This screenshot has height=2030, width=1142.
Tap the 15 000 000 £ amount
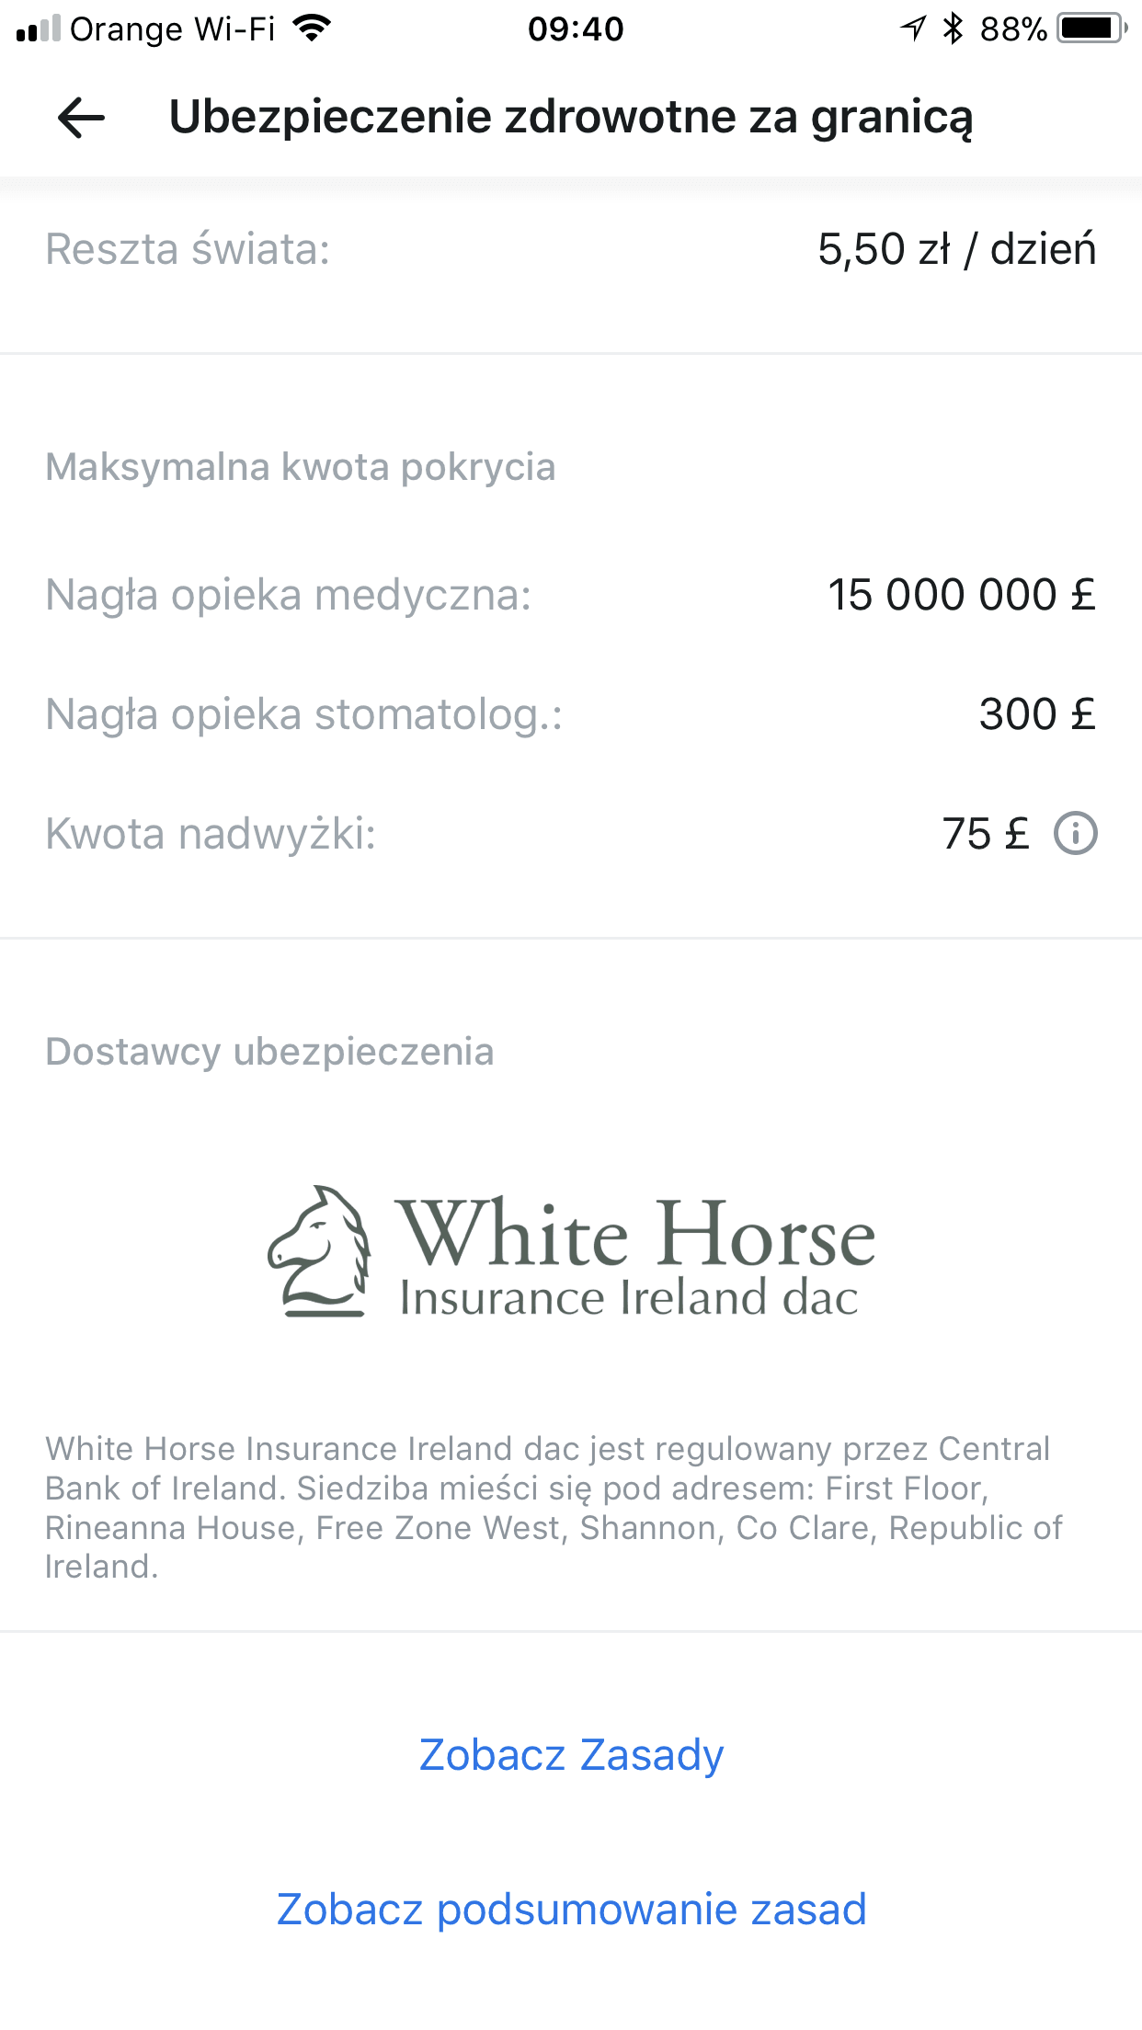click(x=962, y=595)
